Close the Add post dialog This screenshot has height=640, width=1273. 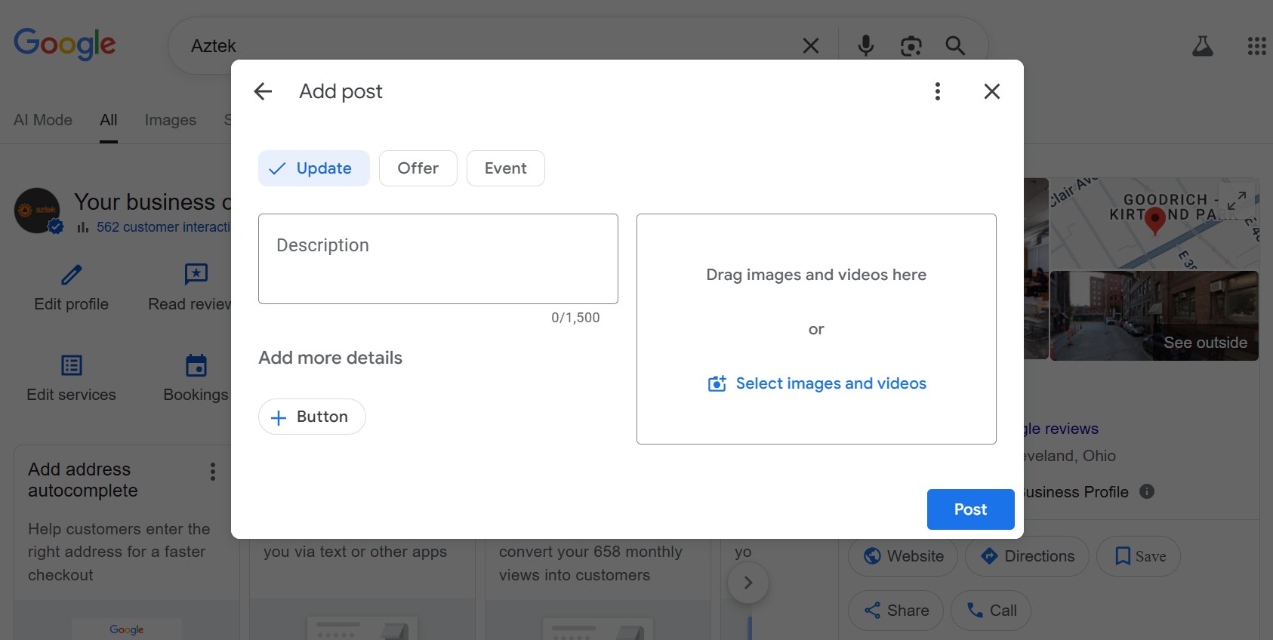991,91
